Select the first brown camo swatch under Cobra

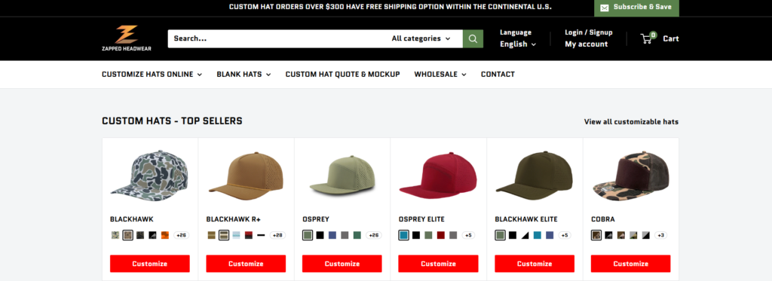[596, 235]
